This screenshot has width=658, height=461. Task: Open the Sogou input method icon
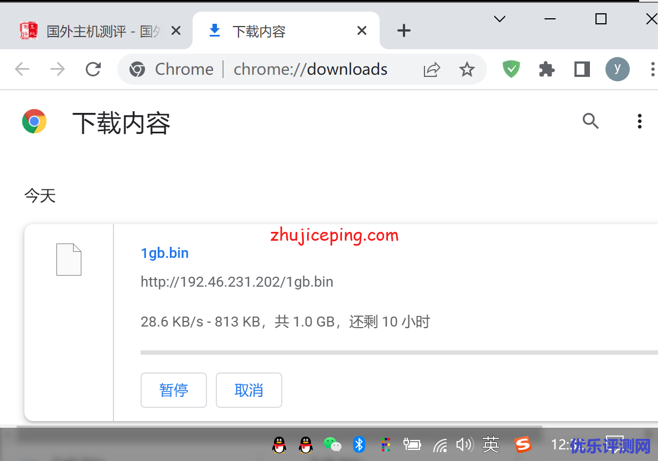523,444
